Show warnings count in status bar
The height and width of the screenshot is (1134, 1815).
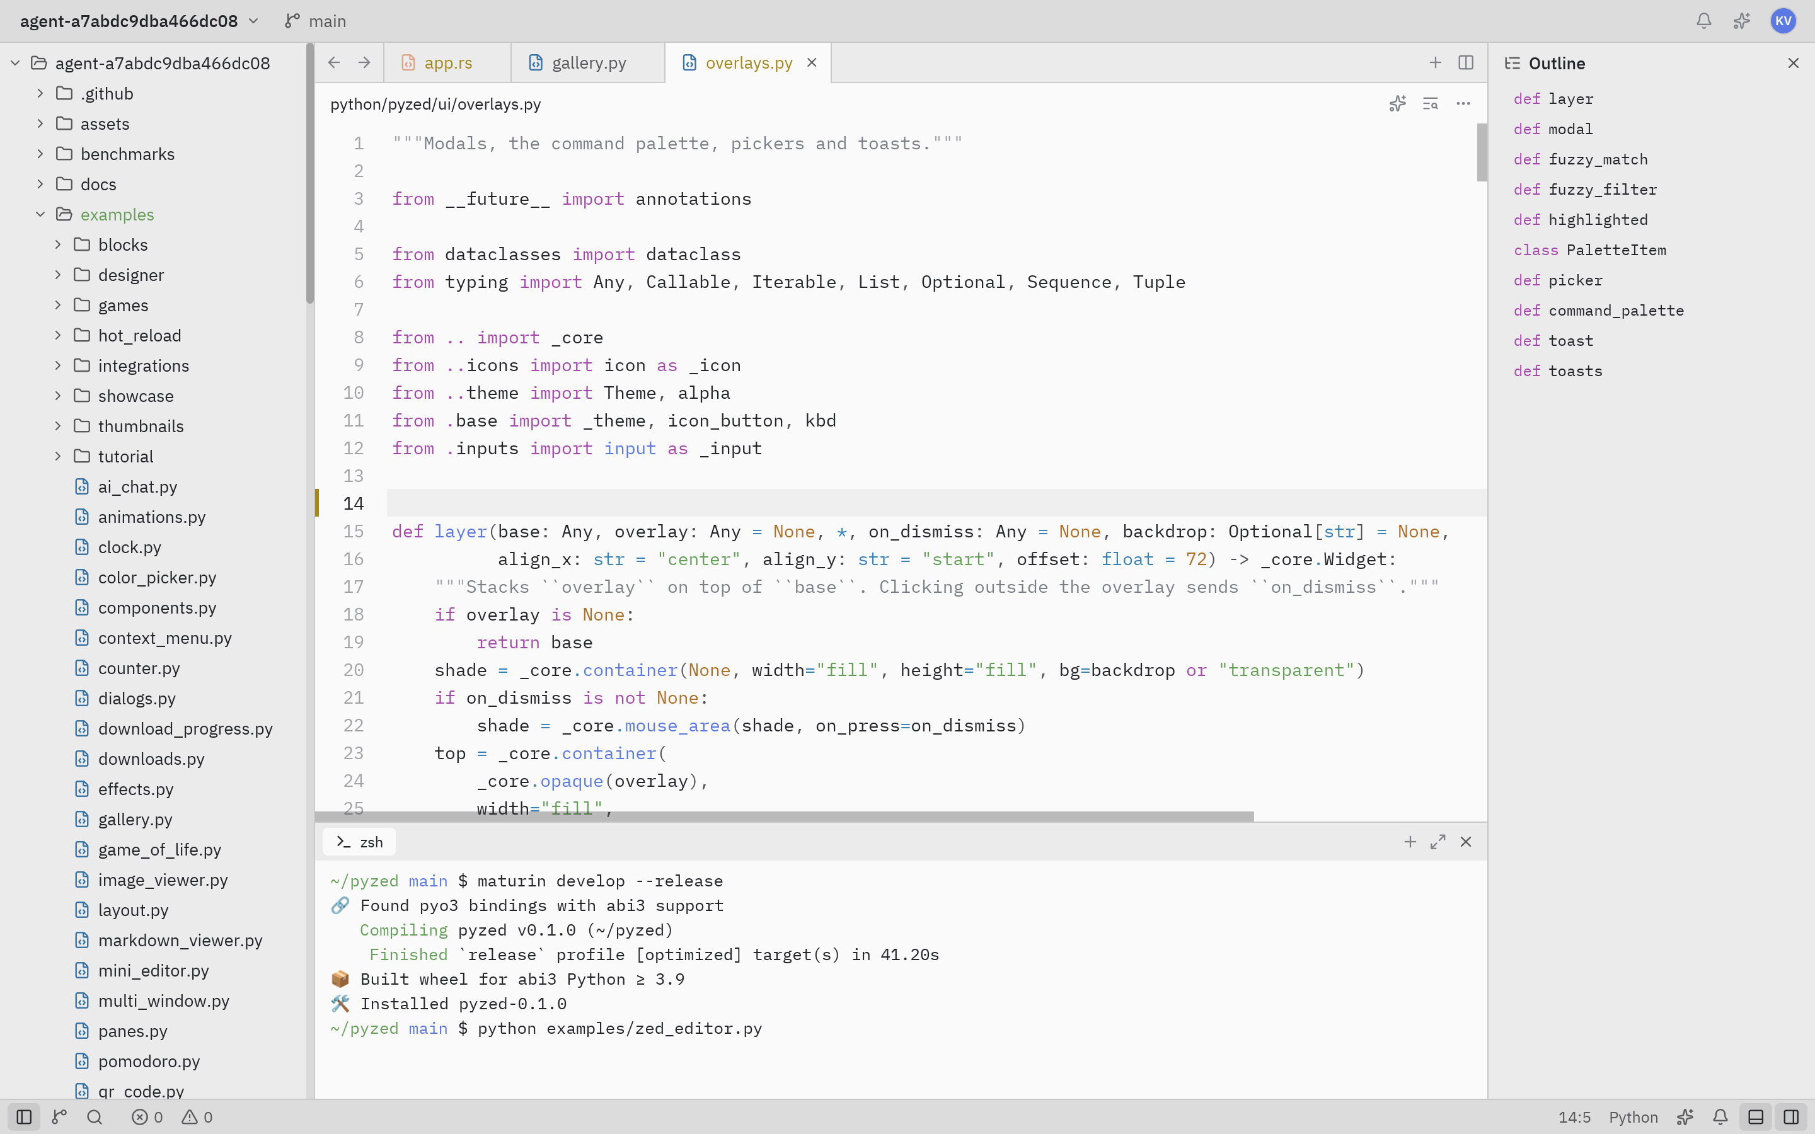pyautogui.click(x=197, y=1118)
